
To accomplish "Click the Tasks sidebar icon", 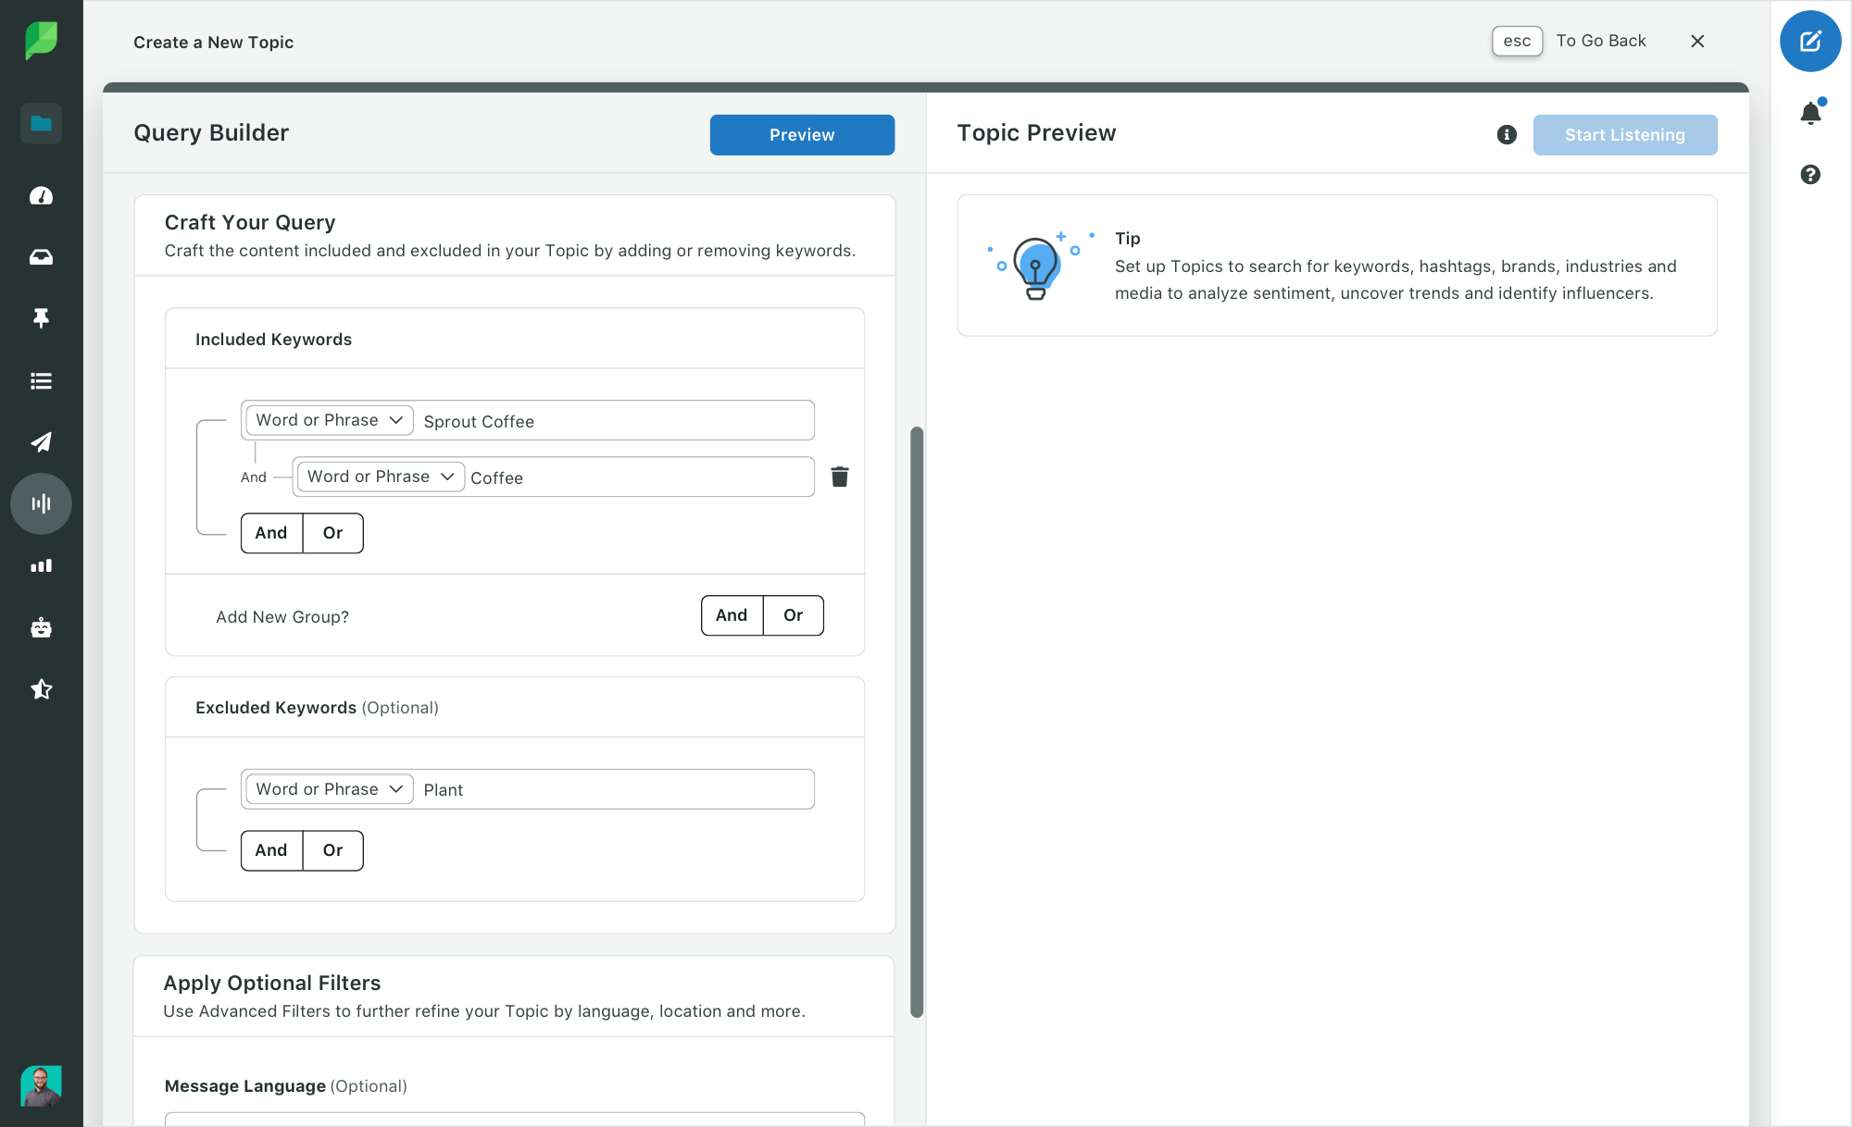I will click(41, 380).
